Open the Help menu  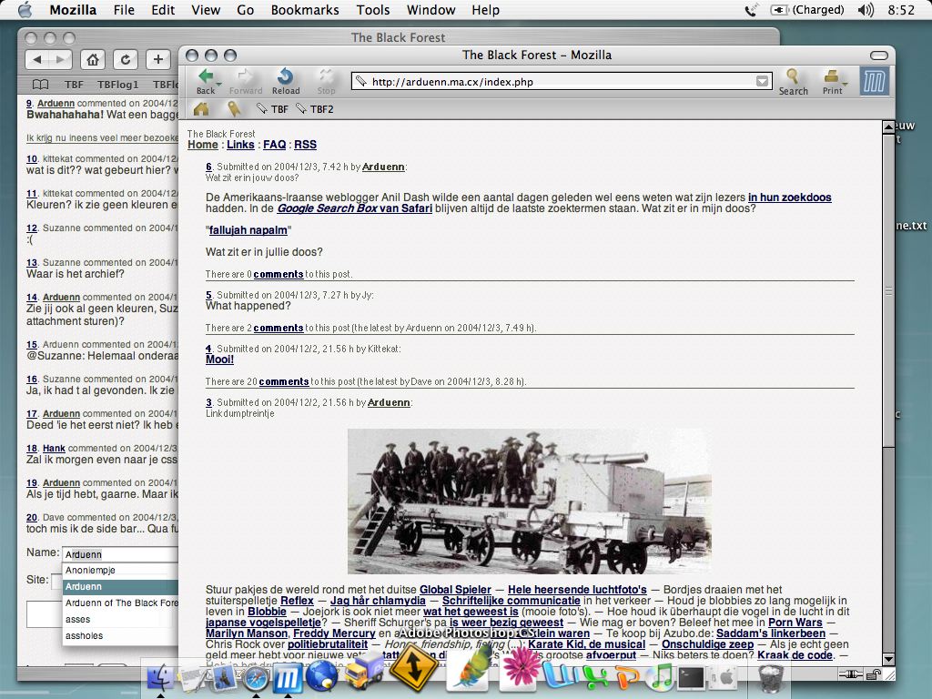[x=486, y=9]
